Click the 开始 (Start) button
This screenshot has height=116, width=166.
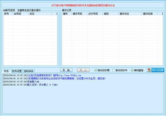click(x=66, y=70)
